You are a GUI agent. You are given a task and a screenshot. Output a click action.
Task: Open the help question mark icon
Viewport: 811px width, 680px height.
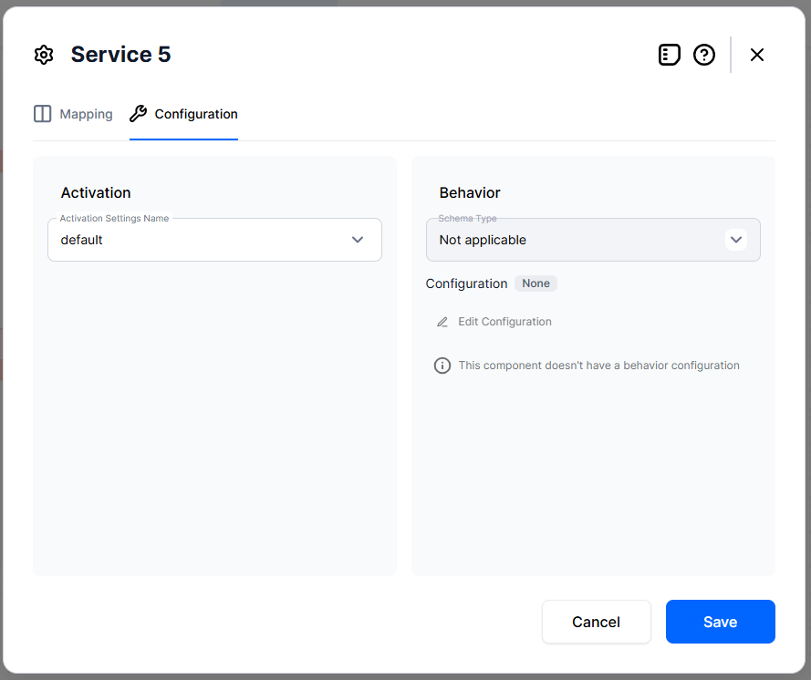tap(704, 55)
